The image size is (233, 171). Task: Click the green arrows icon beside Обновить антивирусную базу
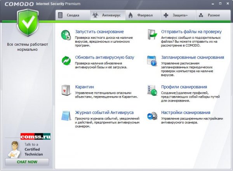tap(66, 60)
